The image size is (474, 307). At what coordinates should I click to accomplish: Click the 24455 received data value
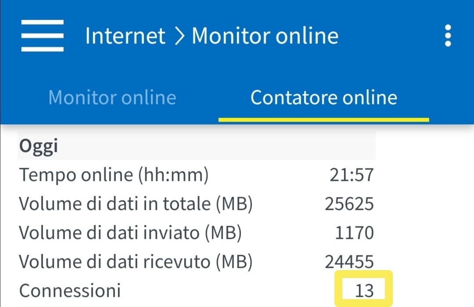pos(349,262)
